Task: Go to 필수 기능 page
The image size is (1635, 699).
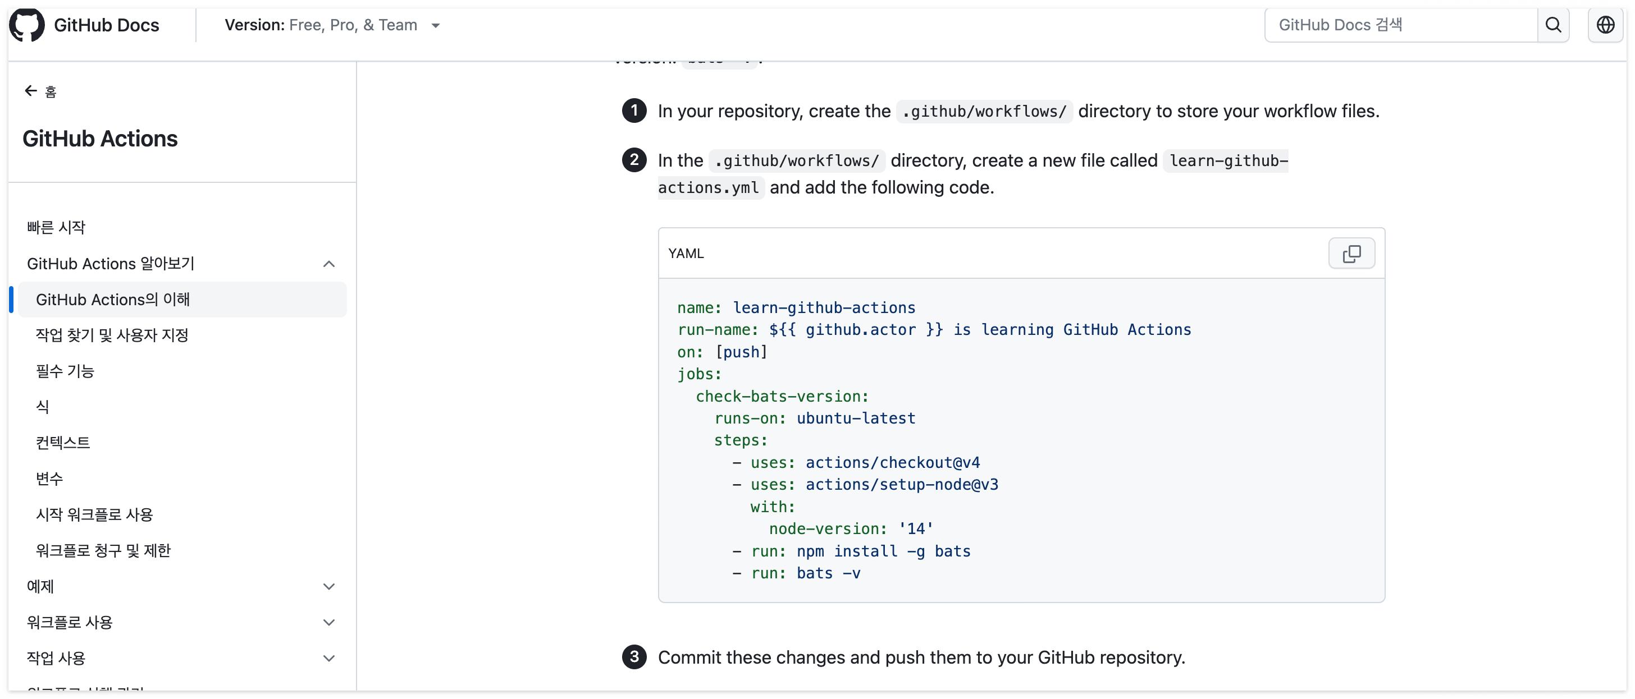Action: click(65, 371)
